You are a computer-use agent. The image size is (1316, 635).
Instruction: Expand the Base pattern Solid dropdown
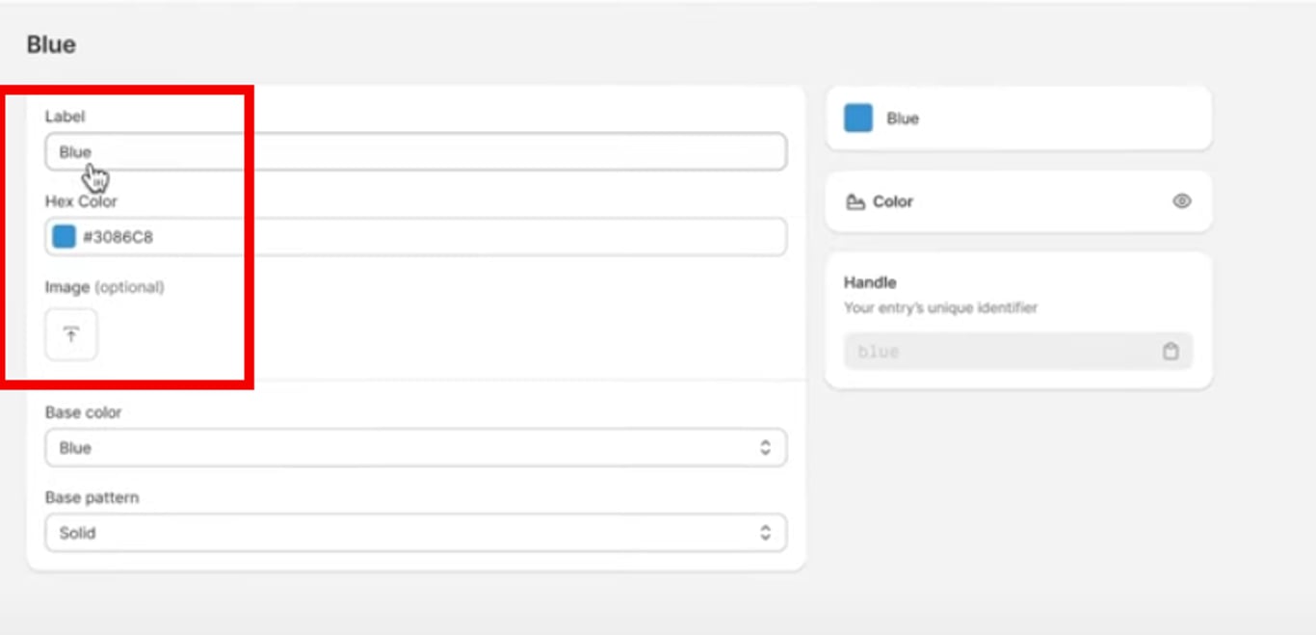(415, 533)
